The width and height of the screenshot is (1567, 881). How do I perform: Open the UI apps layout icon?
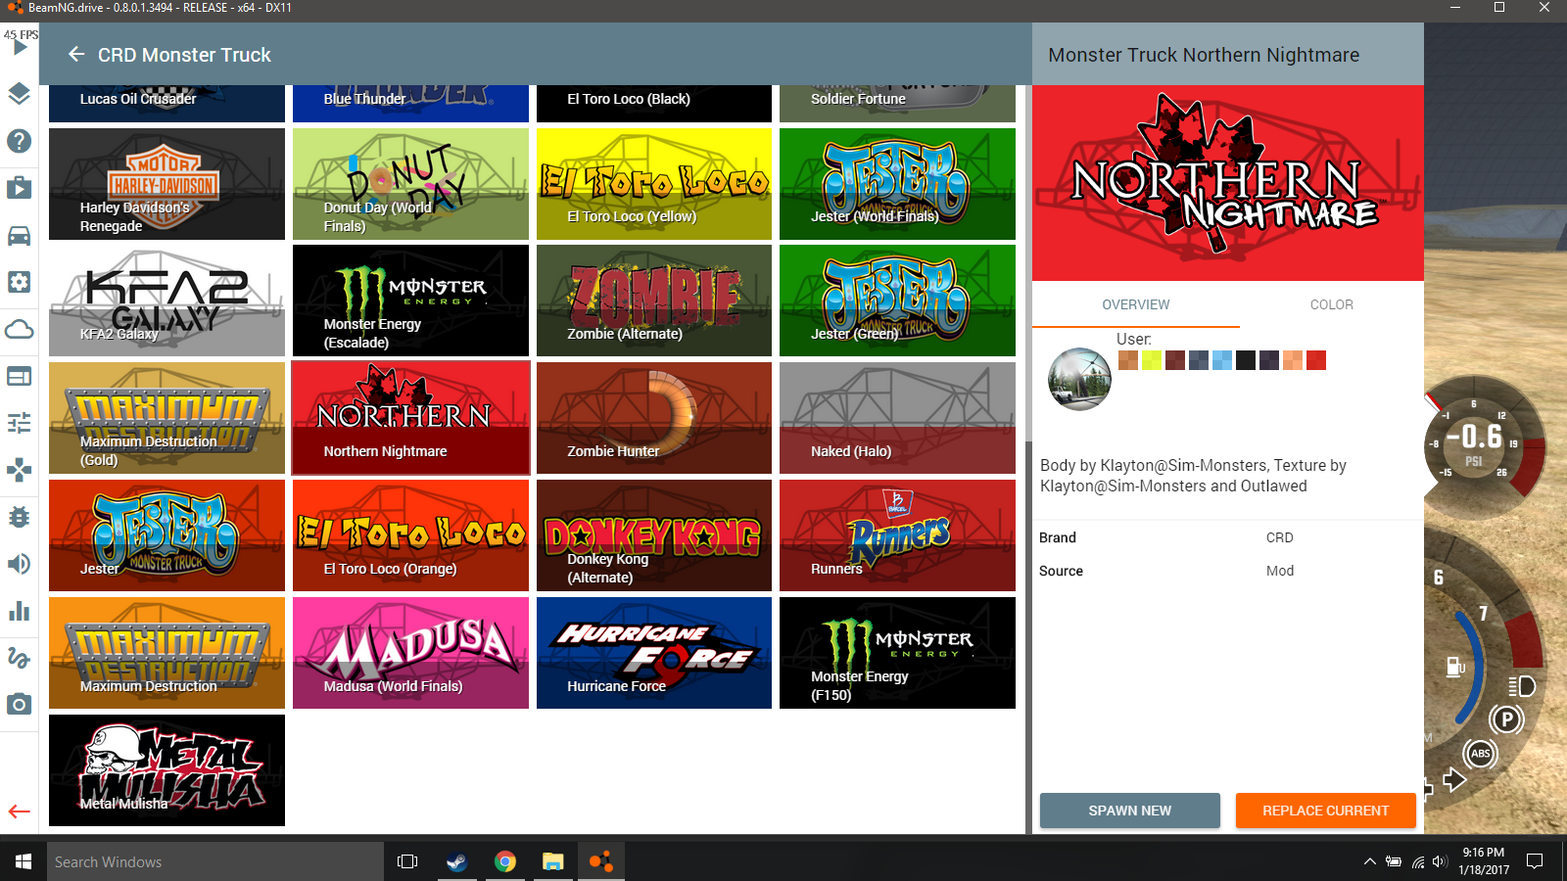coord(20,376)
